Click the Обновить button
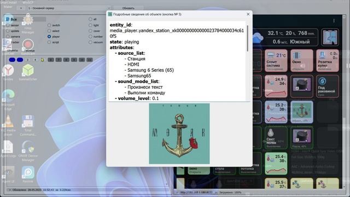 point(129,8)
